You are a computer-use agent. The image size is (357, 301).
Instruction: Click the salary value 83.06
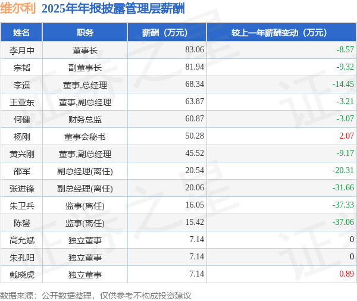pyautogui.click(x=195, y=49)
